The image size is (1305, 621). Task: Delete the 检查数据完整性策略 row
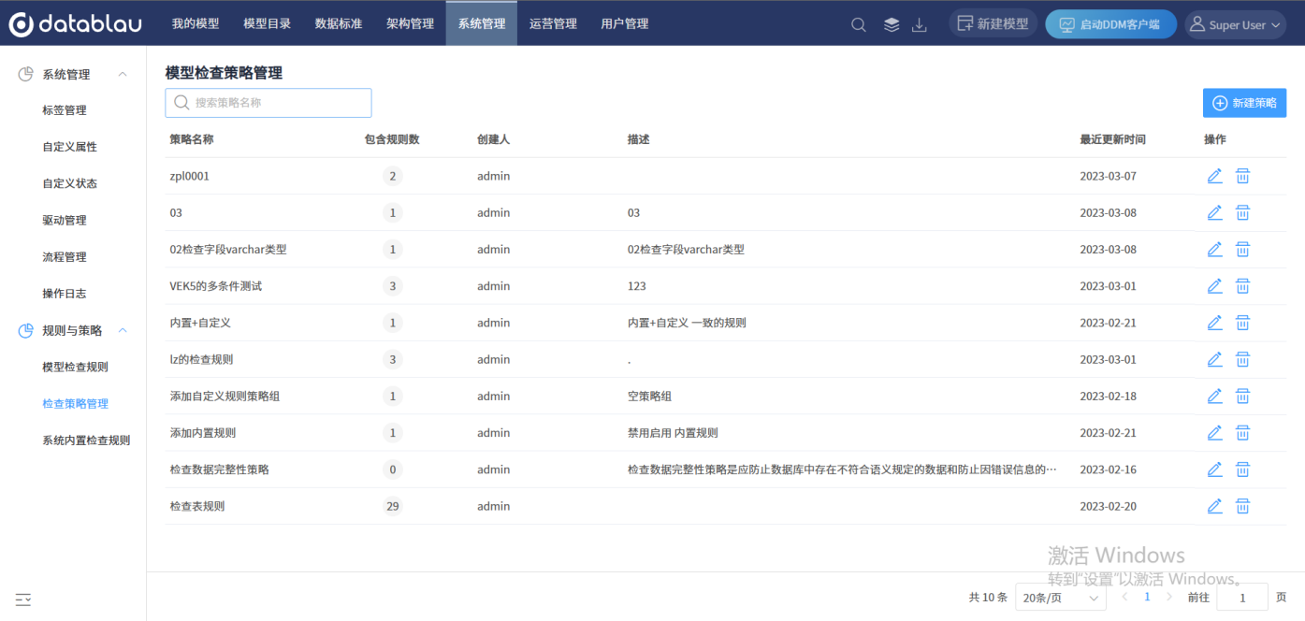1242,469
